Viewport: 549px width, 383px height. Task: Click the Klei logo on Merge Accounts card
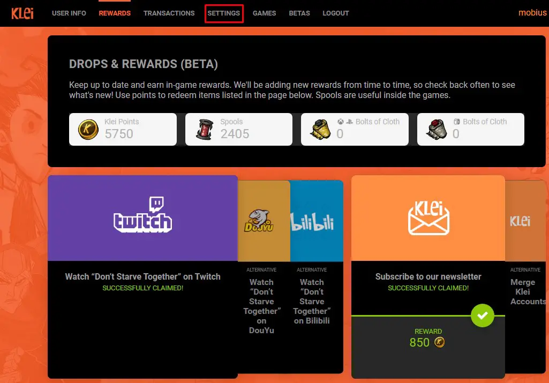(520, 221)
